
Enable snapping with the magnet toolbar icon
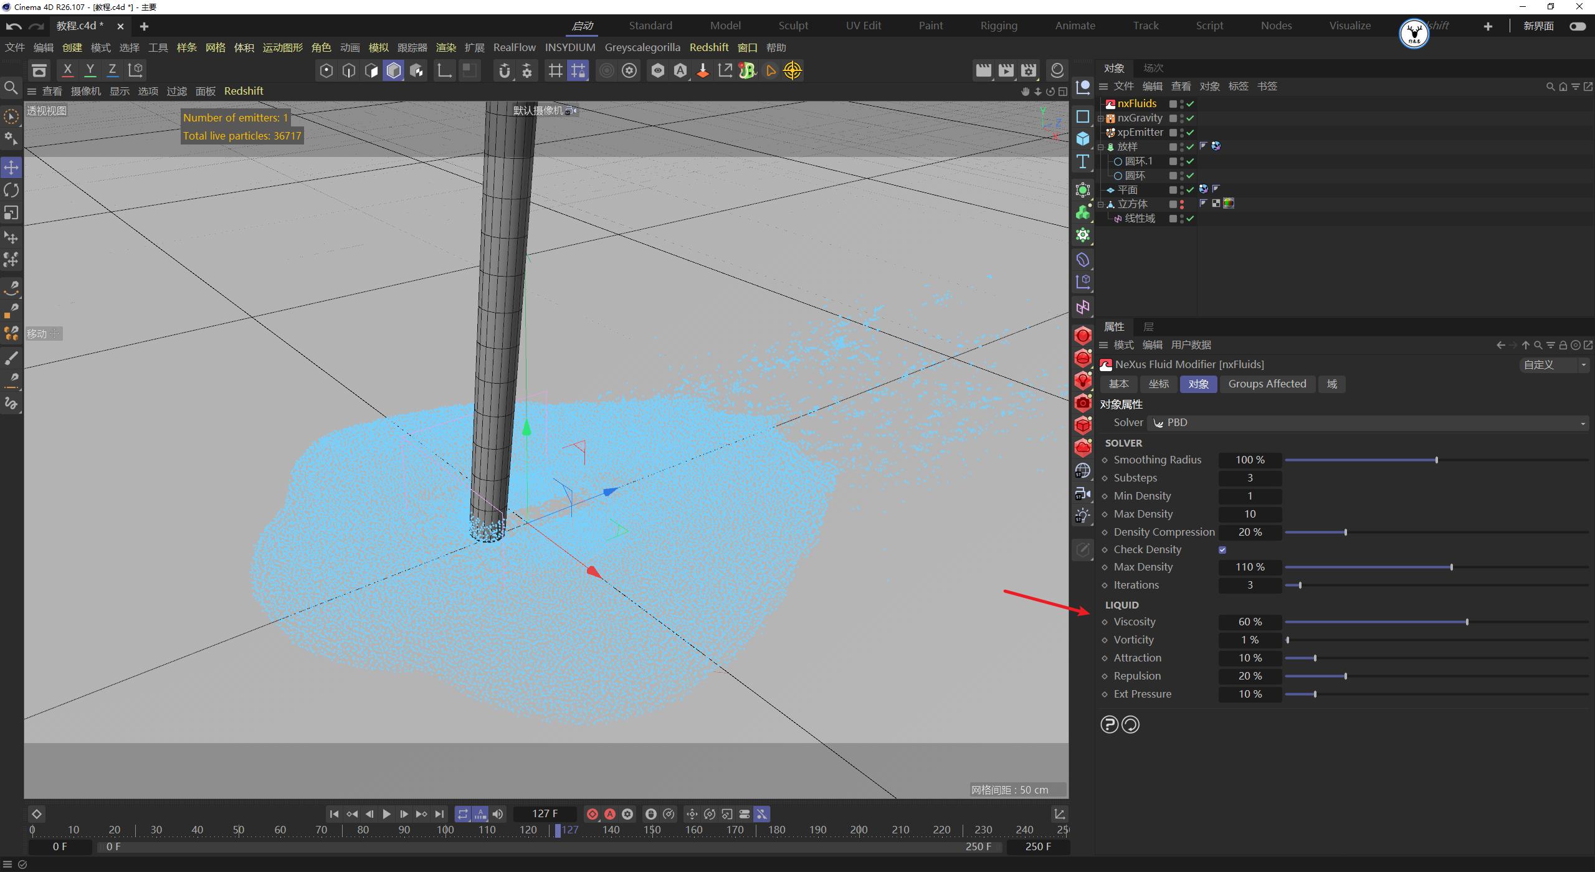point(504,70)
